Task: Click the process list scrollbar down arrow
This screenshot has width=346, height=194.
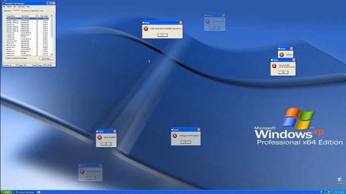Action: [x=51, y=54]
